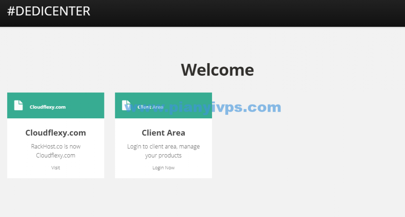Follow the Visit link
Viewport: 405px width, 217px height.
click(55, 168)
